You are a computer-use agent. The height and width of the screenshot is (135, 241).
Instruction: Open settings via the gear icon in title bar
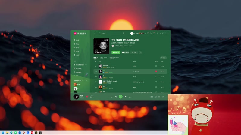coord(151,33)
